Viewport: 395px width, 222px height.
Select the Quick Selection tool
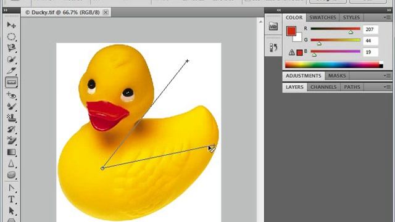(11, 59)
